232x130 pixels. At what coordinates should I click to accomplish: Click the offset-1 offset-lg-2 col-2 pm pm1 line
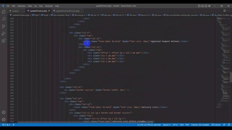click(x=118, y=53)
